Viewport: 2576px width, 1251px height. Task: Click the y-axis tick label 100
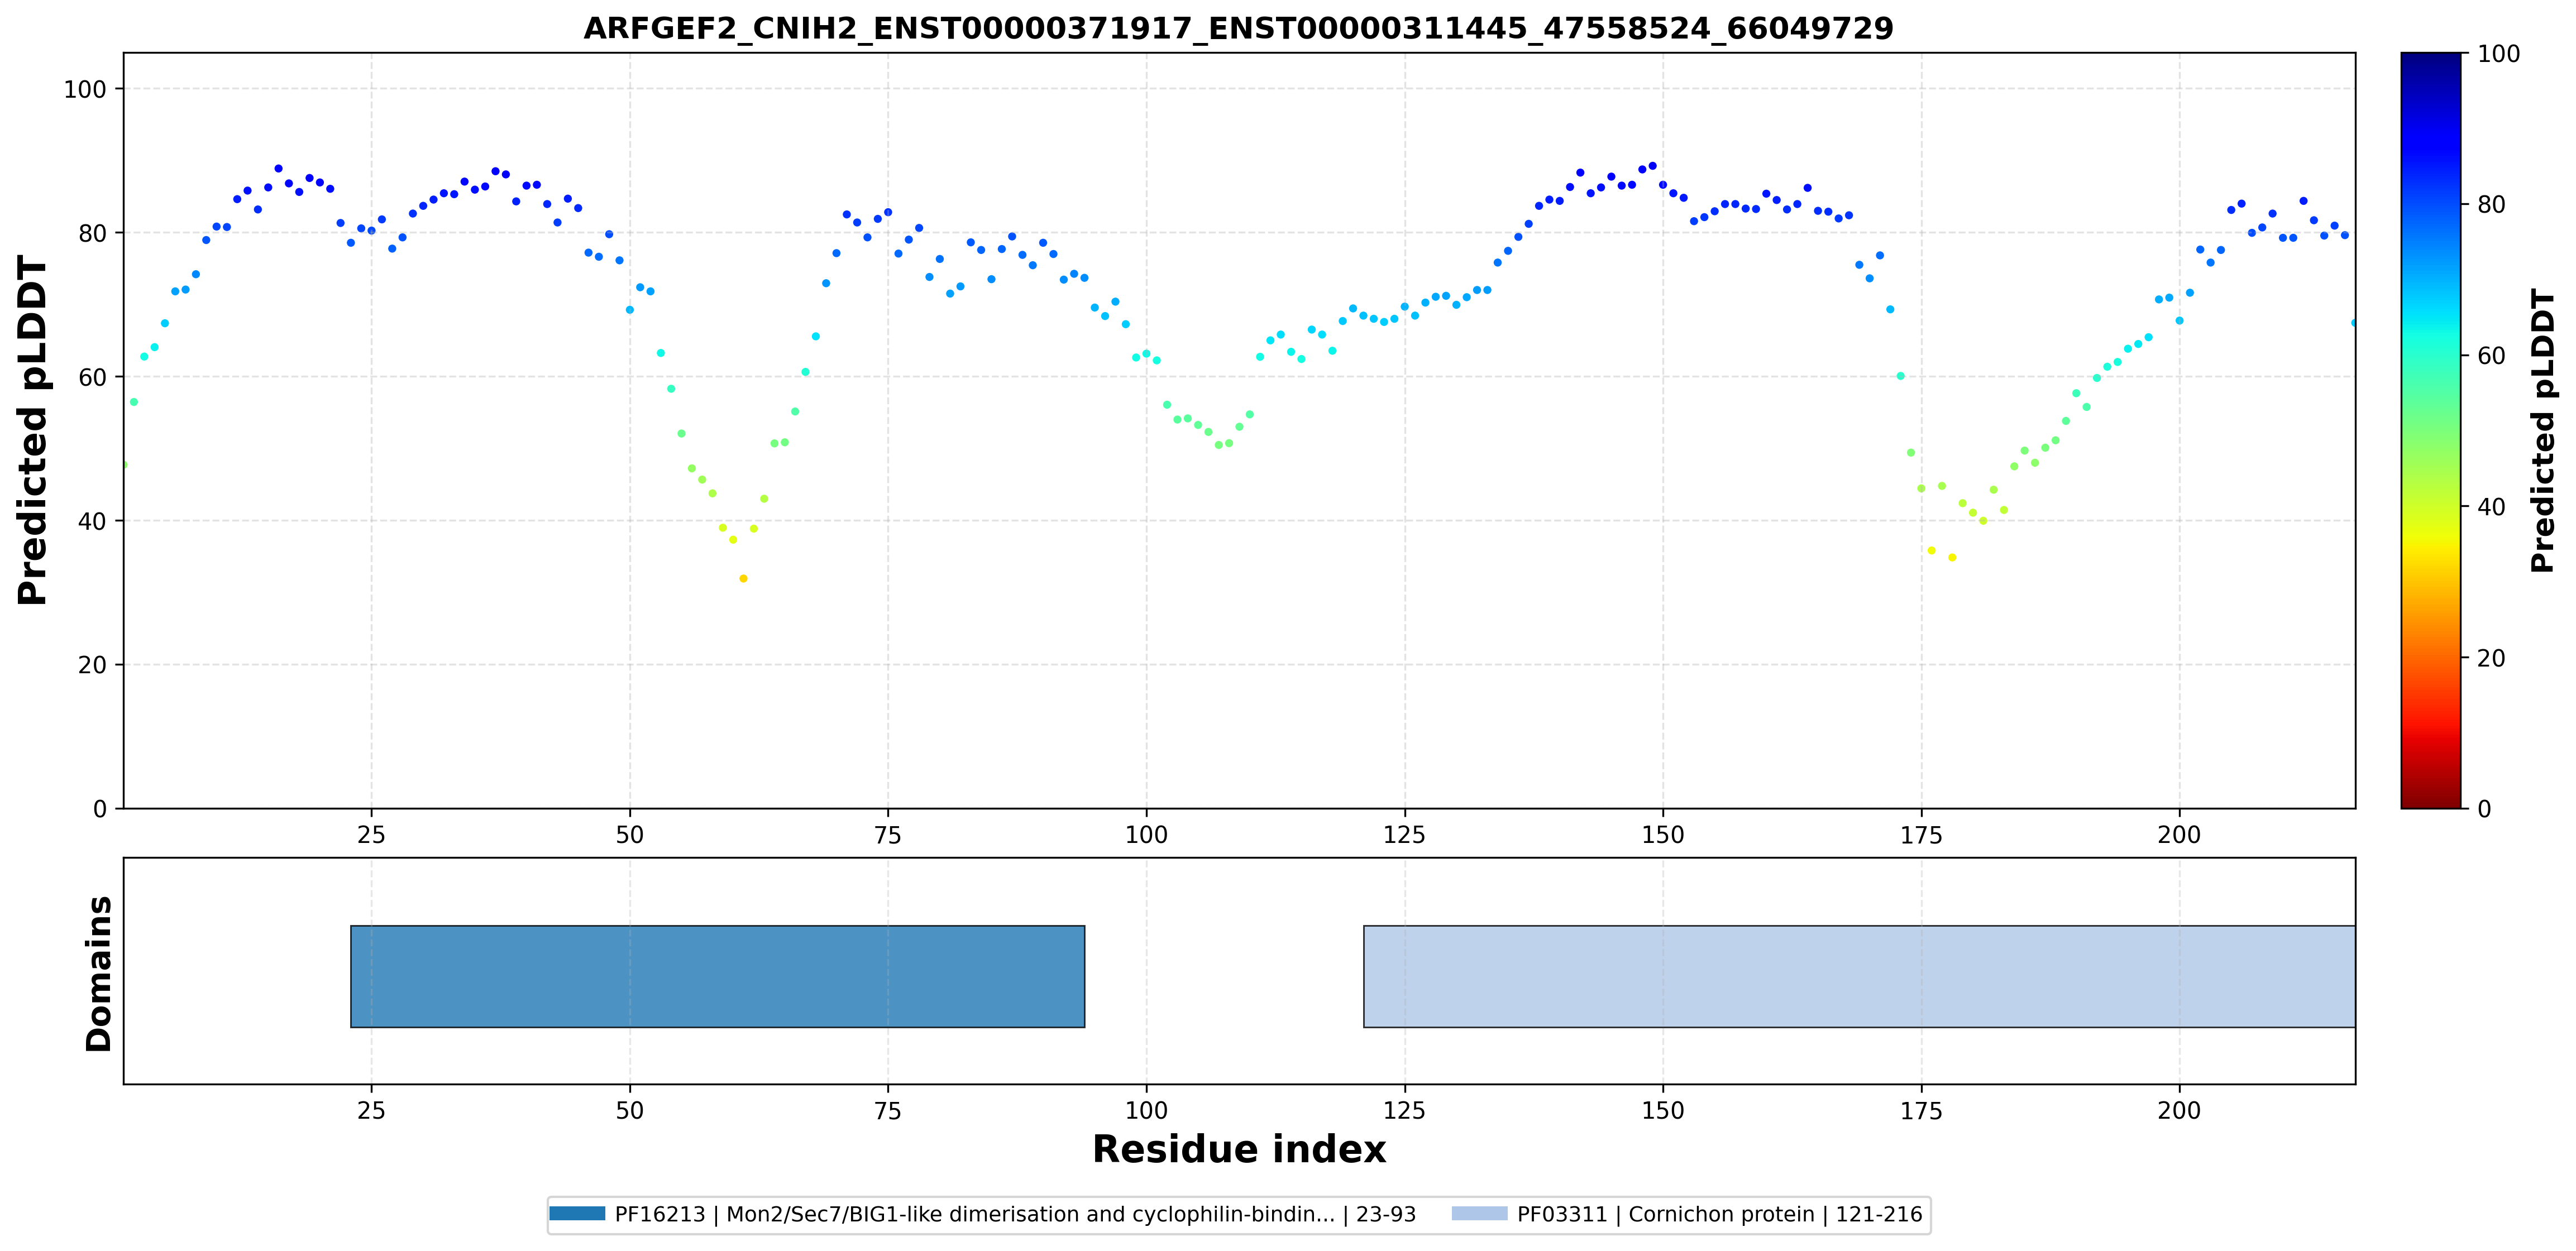click(85, 89)
